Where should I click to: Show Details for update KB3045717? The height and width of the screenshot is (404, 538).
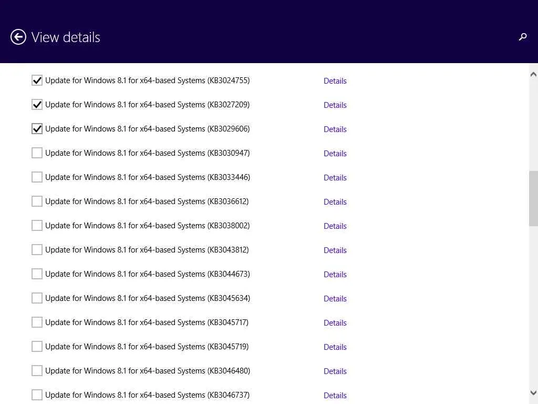335,323
